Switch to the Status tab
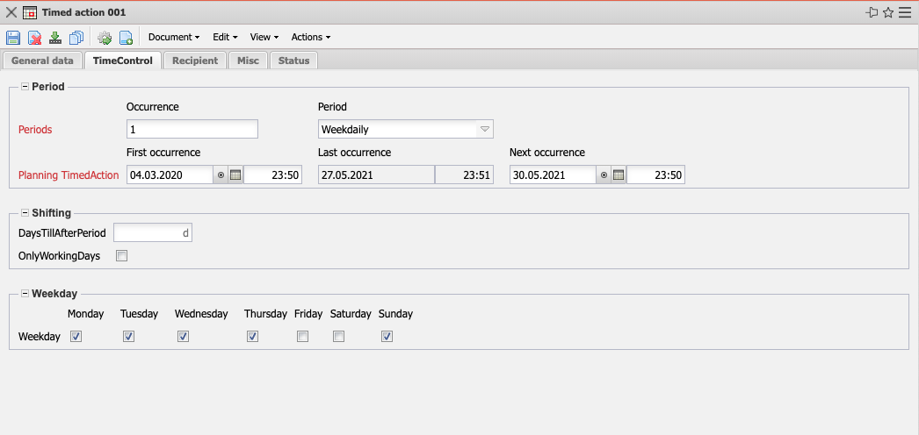This screenshot has width=919, height=435. click(x=293, y=61)
